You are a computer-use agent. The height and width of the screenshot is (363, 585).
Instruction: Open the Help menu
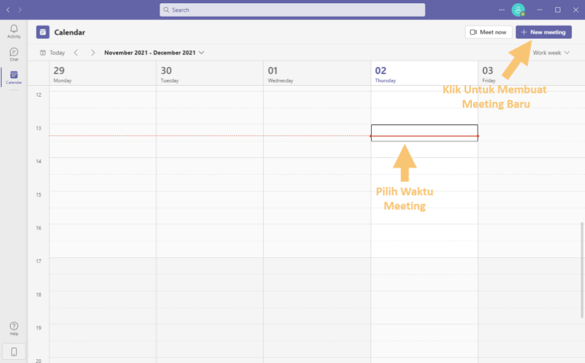point(14,329)
